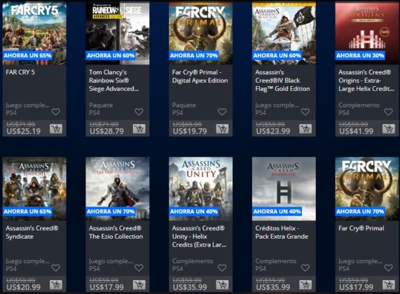400x294 pixels.
Task: Open Far Cry 5 cover thumbnail
Action: [34, 33]
